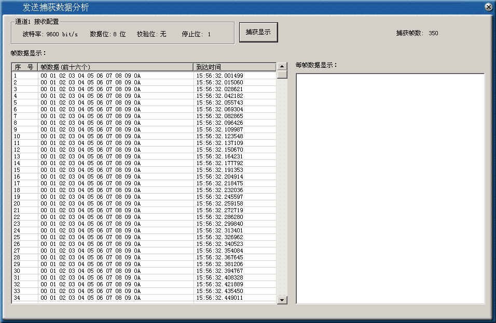Screen dimensions: 496x323
Task: Click the scrollbar down arrow
Action: pyautogui.click(x=282, y=300)
